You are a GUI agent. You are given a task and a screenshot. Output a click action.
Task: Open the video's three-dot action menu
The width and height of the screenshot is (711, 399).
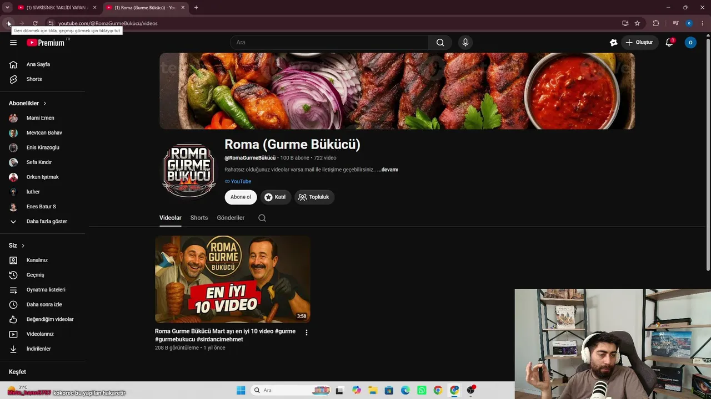pos(306,332)
